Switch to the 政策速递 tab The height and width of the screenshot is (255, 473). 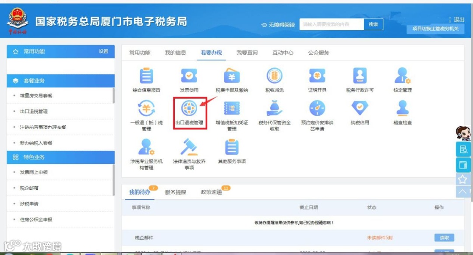[x=212, y=192]
